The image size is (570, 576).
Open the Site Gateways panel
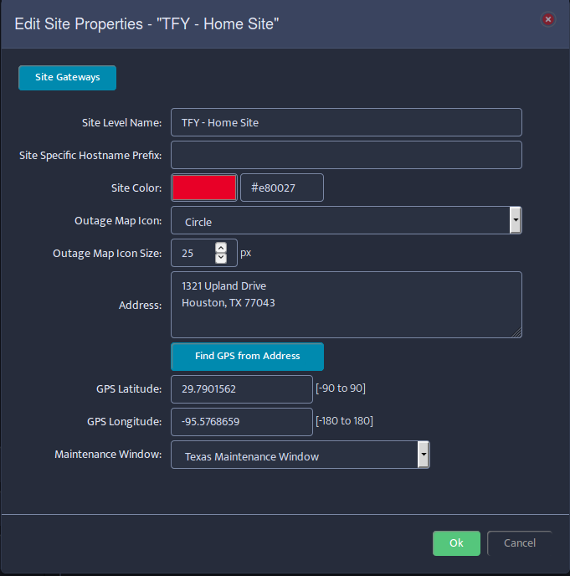coord(67,78)
